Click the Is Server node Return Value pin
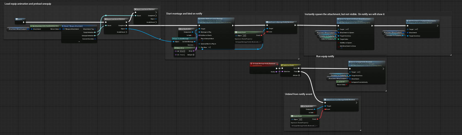 point(347,85)
